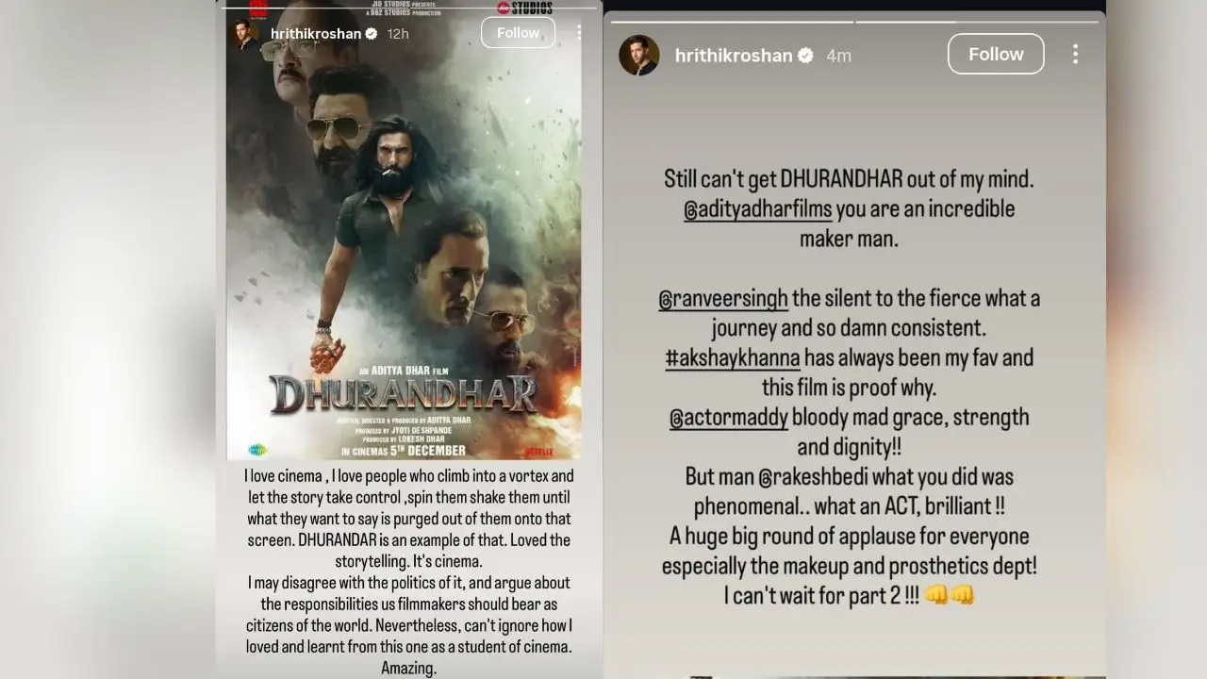Click first progress segment on right story

(x=732, y=21)
